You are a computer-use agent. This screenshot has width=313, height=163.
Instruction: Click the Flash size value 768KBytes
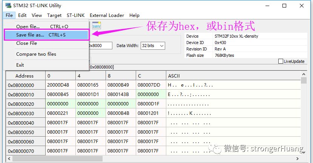(224, 55)
